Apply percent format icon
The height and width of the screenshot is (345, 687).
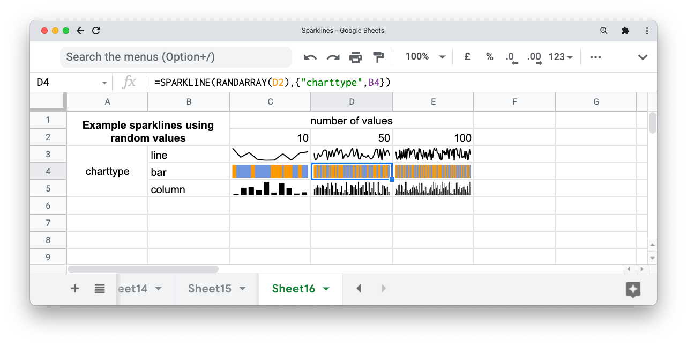(x=489, y=56)
